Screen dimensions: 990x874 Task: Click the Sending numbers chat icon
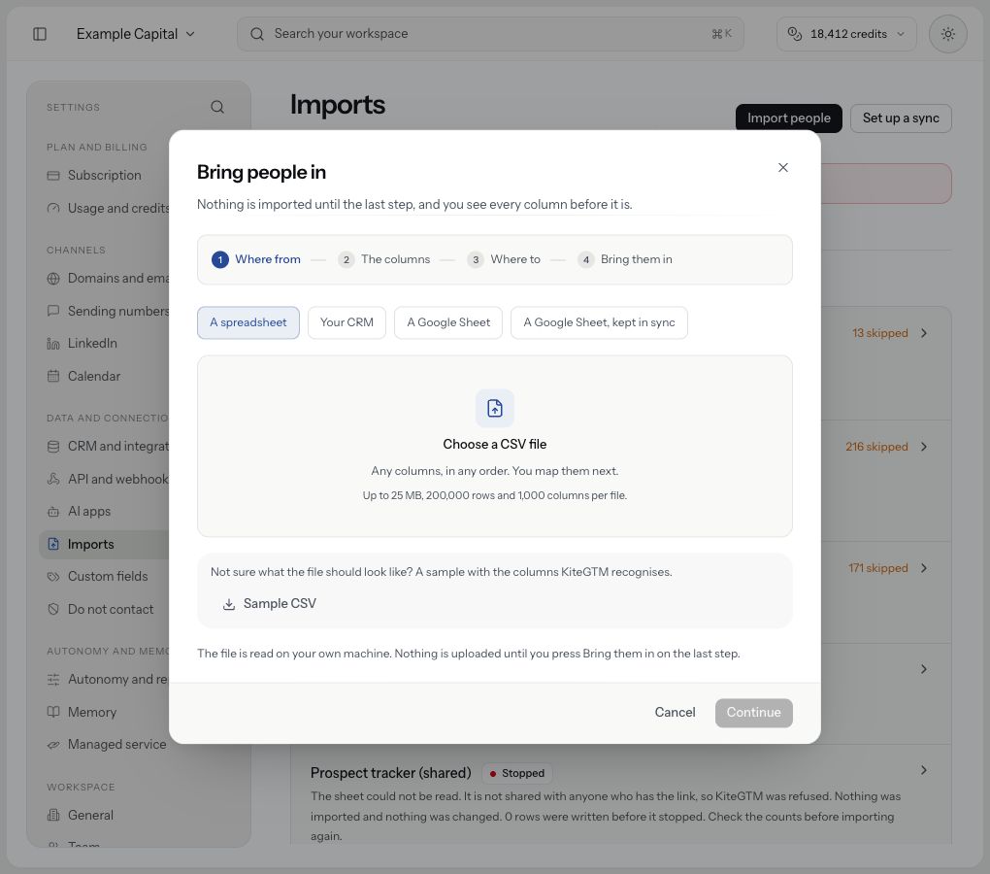[53, 311]
